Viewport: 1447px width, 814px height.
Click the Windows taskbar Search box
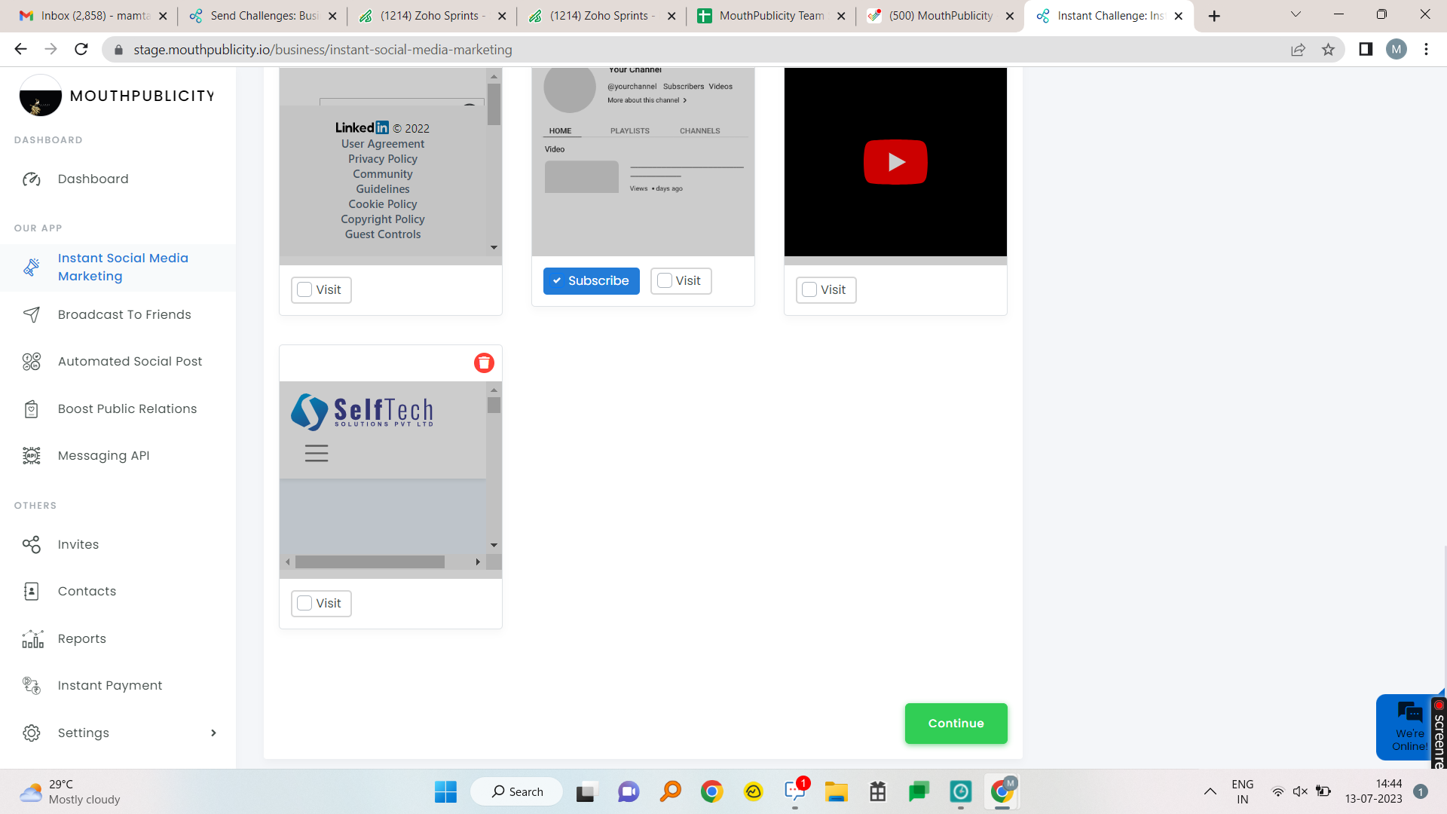(x=517, y=791)
